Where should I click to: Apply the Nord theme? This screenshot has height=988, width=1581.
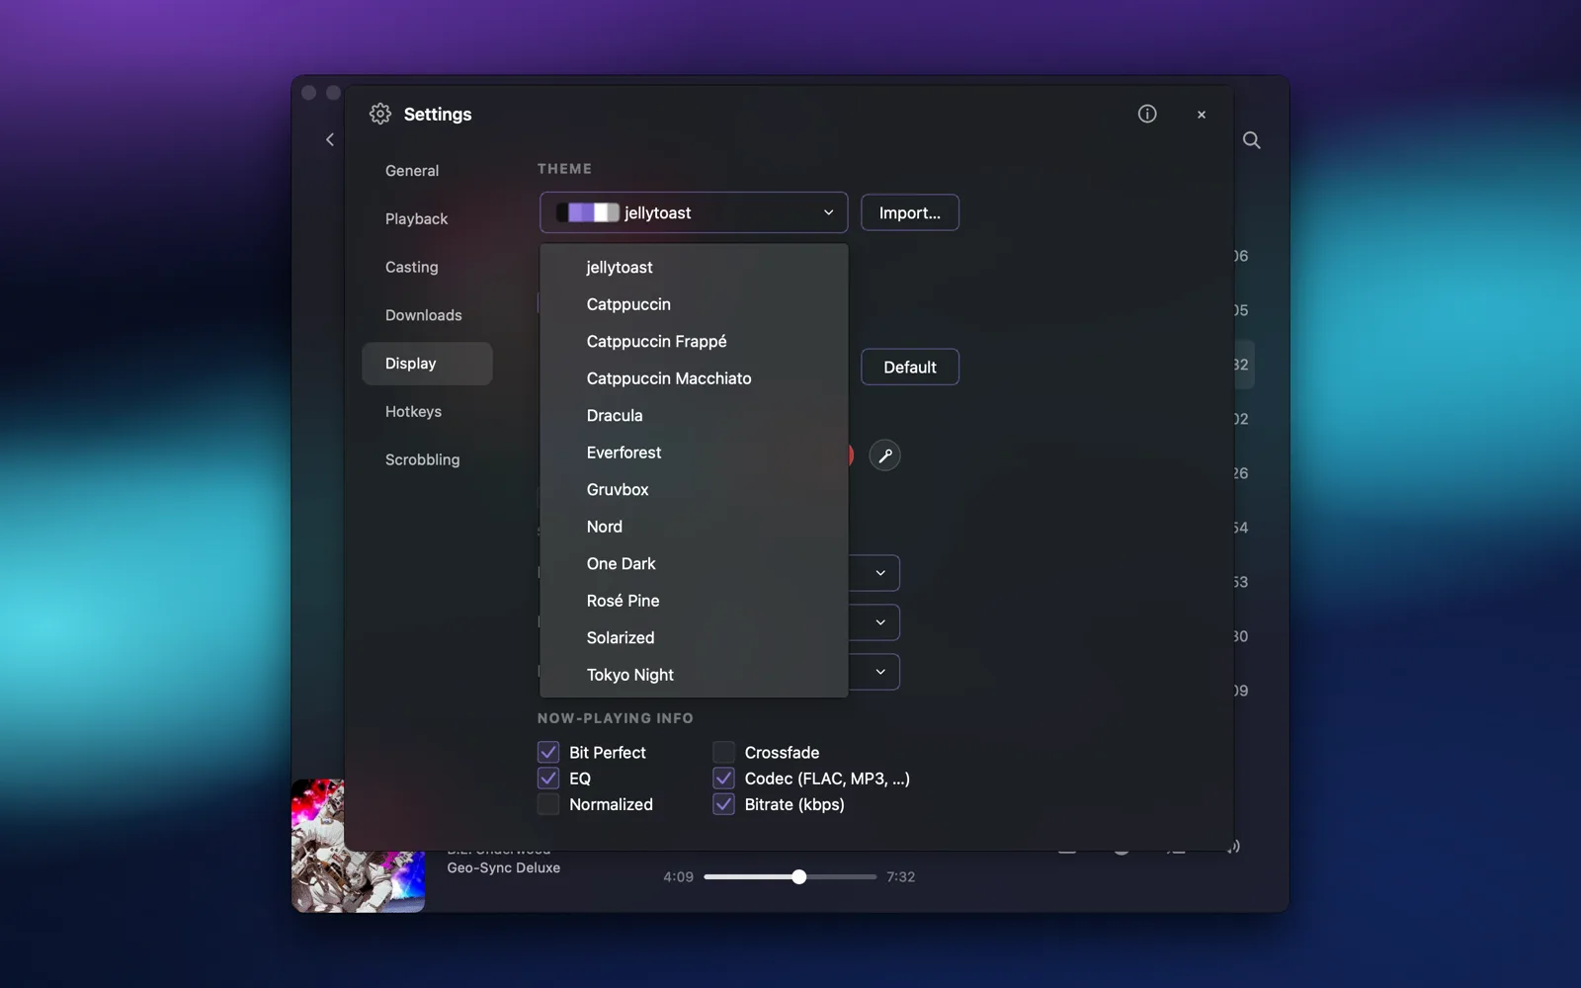694,527
